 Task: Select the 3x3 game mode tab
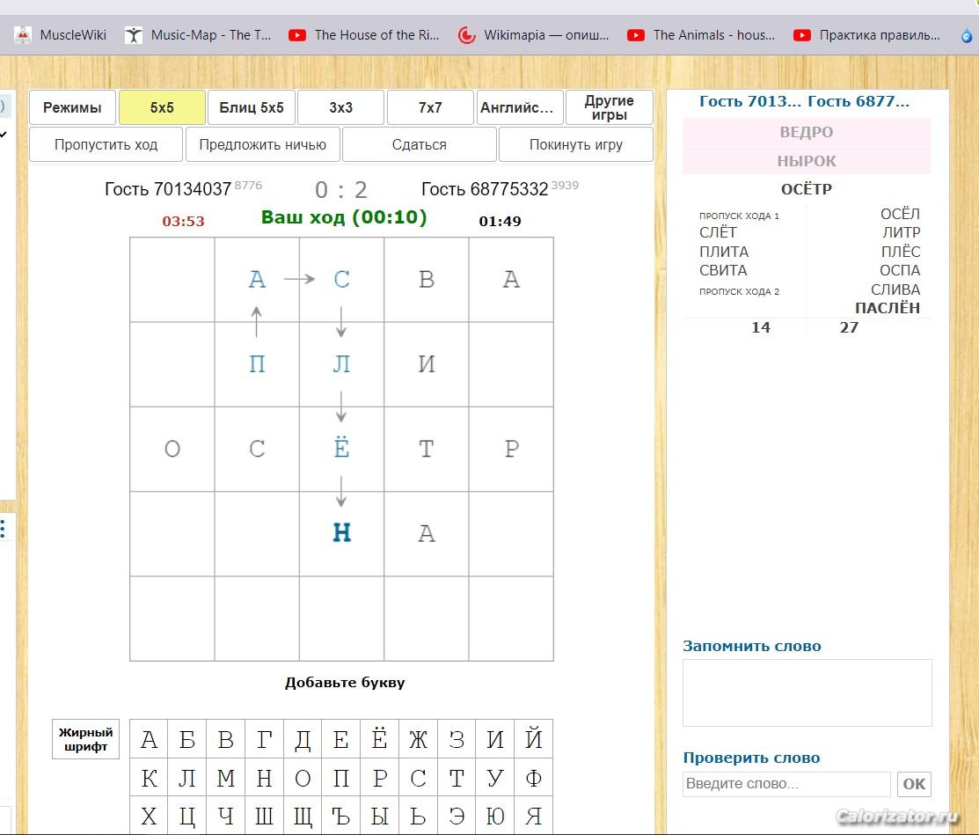340,108
